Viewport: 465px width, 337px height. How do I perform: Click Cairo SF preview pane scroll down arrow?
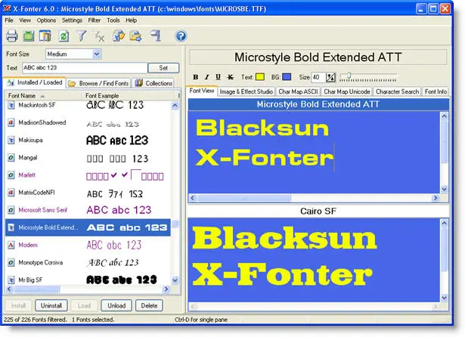point(444,298)
